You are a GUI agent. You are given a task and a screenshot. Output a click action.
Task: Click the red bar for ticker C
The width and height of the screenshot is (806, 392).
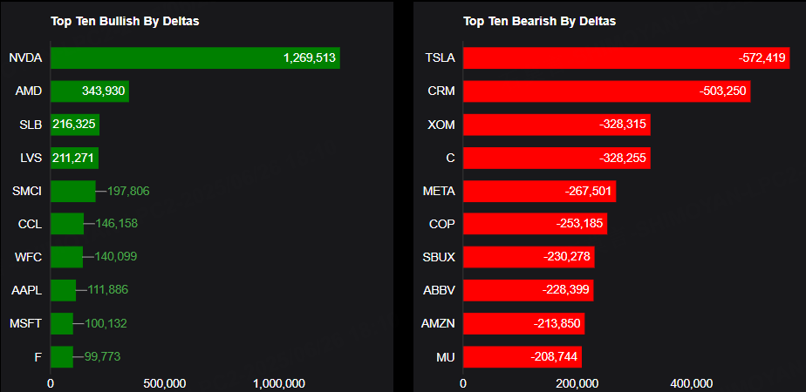pos(557,158)
